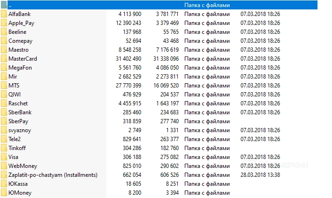Image resolution: width=332 pixels, height=198 pixels.
Task: Select the MTS folder name
Action: 14,86
